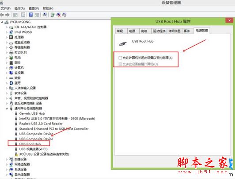Image resolution: width=235 pixels, height=179 pixels.
Task: Collapse the 通用串行总线控制器 node
Action: pos(7,109)
